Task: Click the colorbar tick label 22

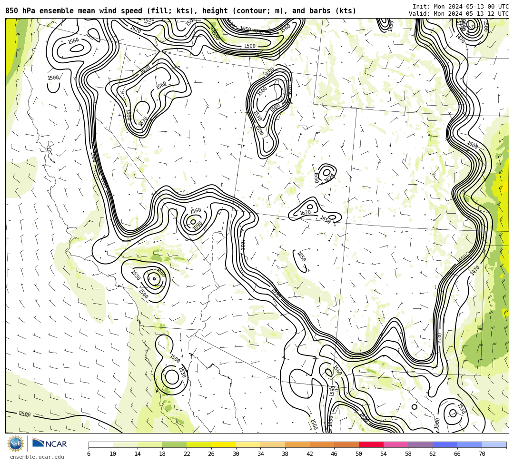Action: point(187,454)
